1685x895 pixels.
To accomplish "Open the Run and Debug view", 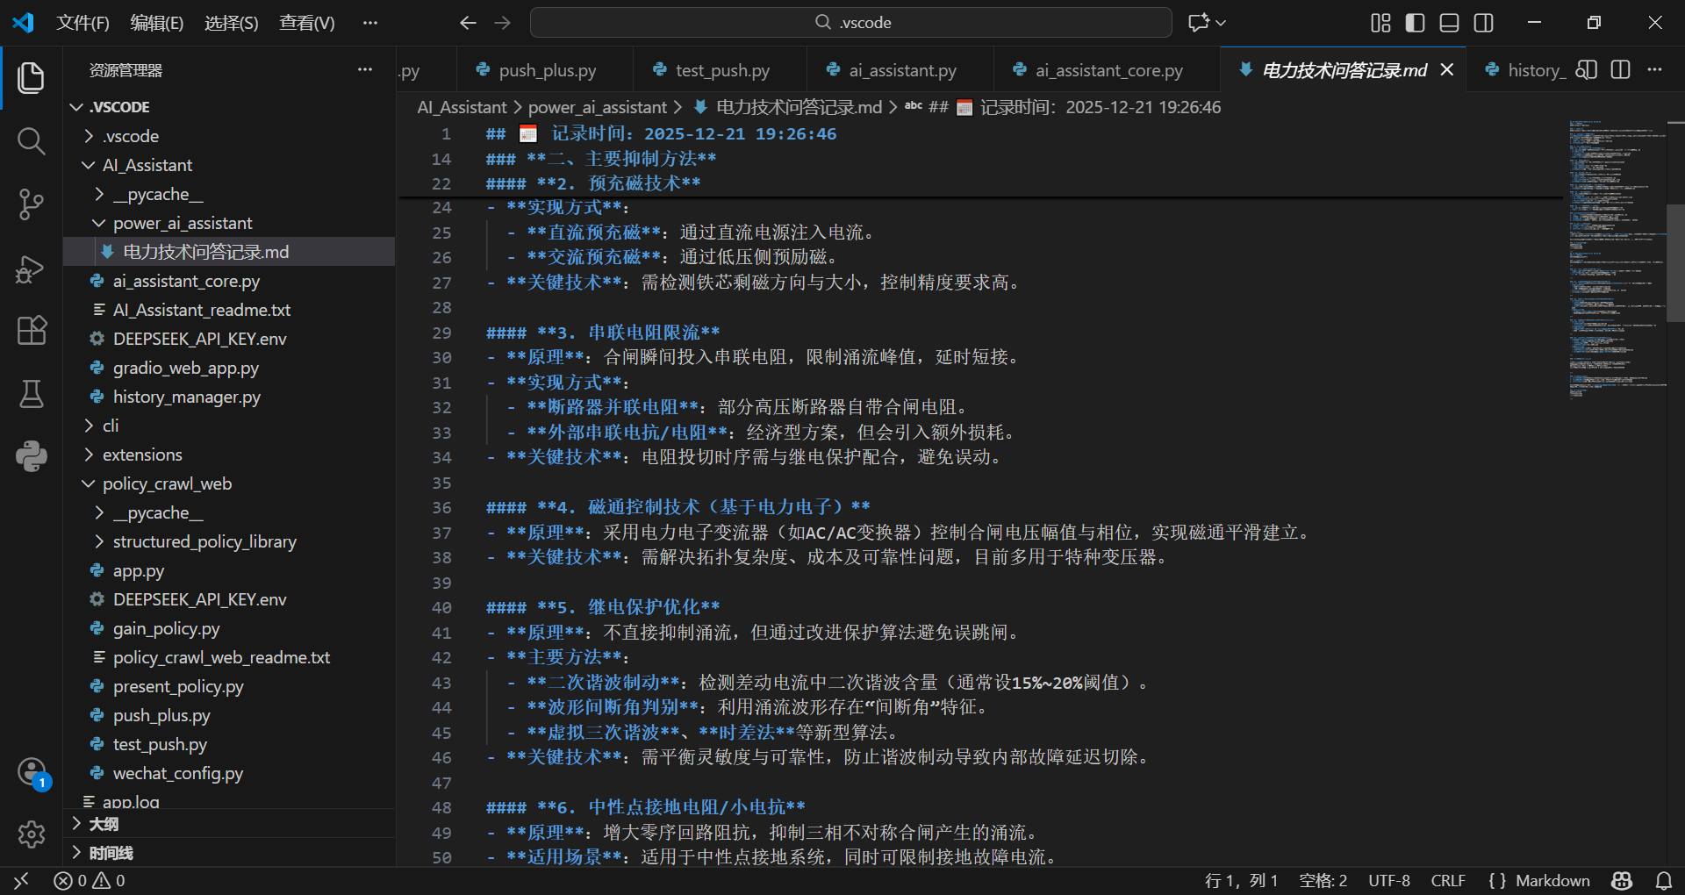I will (32, 269).
